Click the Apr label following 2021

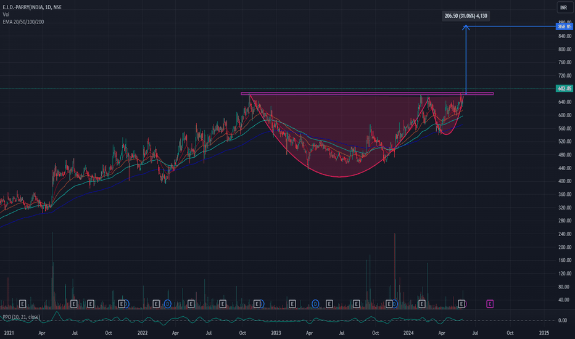point(42,333)
